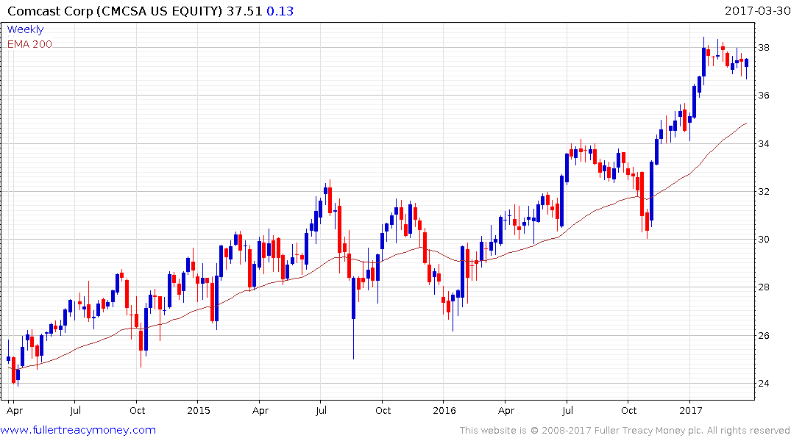Open the www.fullertreacymoney.com link
The height and width of the screenshot is (441, 791).
pos(78,430)
